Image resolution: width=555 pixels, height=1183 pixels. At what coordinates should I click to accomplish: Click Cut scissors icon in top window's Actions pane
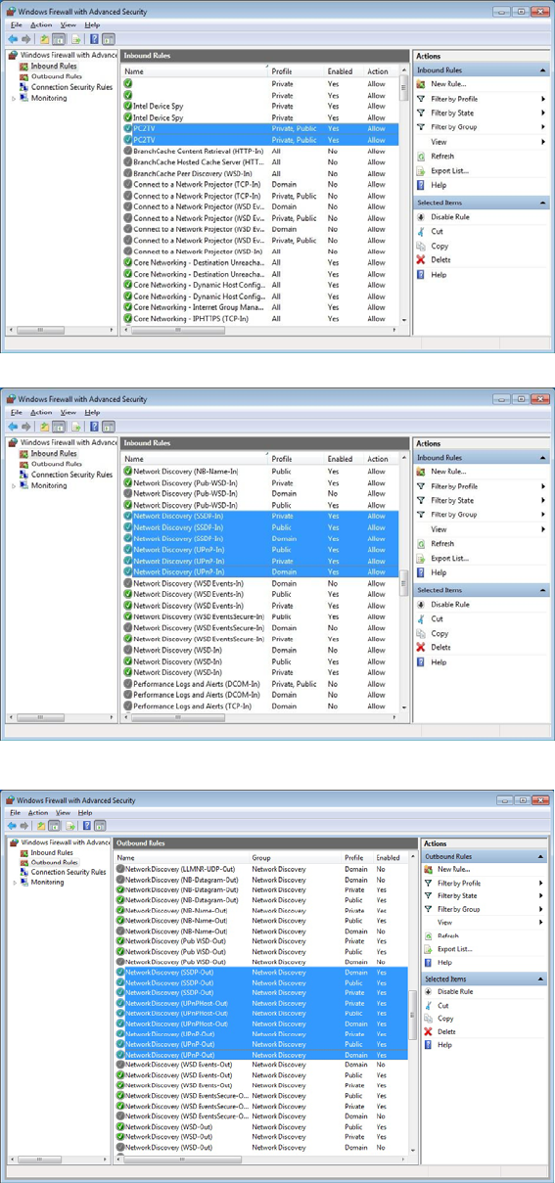(421, 231)
